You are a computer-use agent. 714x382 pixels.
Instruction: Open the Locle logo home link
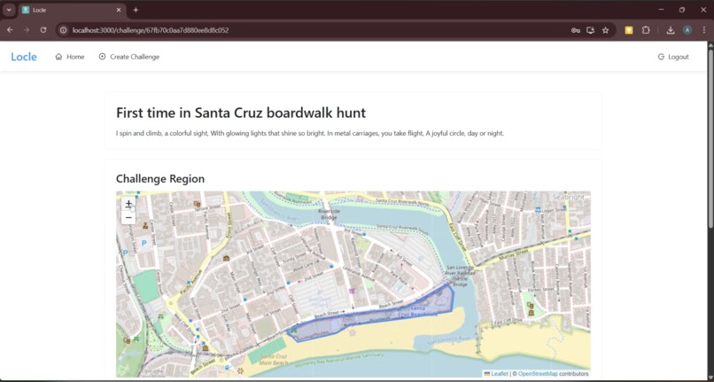24,57
